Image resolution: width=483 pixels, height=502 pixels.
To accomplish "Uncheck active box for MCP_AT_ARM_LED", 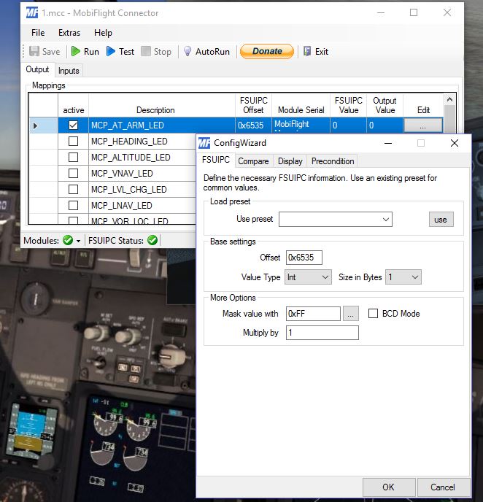I will point(73,125).
